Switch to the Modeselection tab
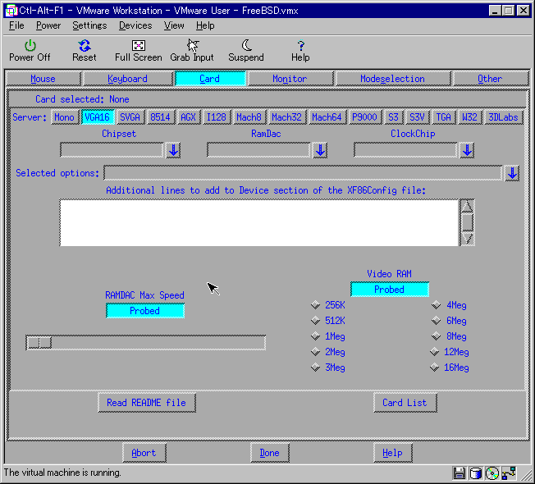 coord(392,79)
